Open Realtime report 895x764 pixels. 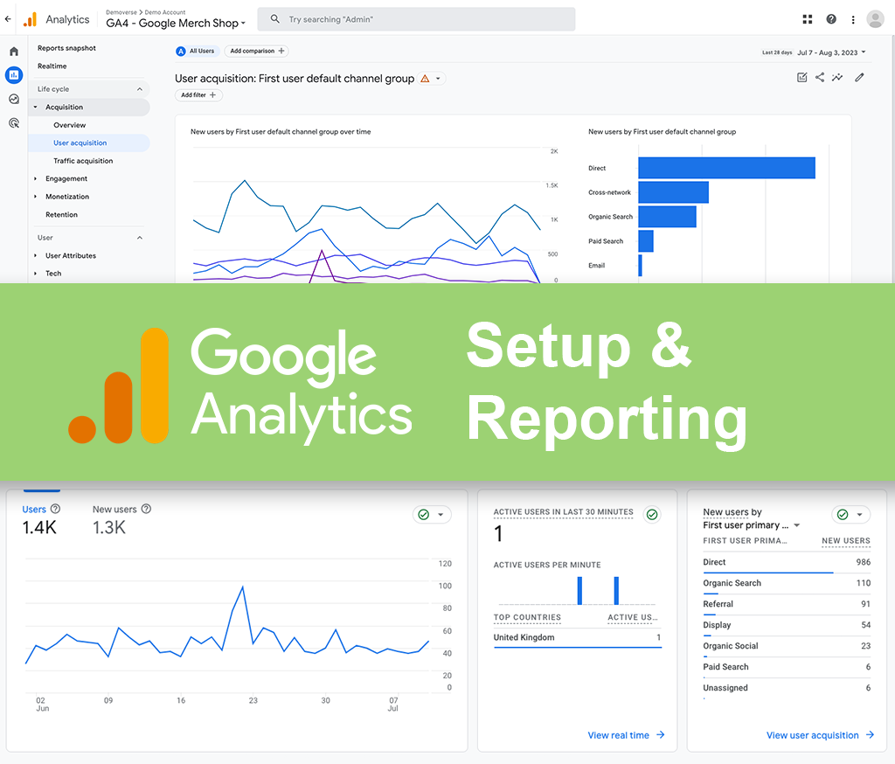tap(52, 66)
